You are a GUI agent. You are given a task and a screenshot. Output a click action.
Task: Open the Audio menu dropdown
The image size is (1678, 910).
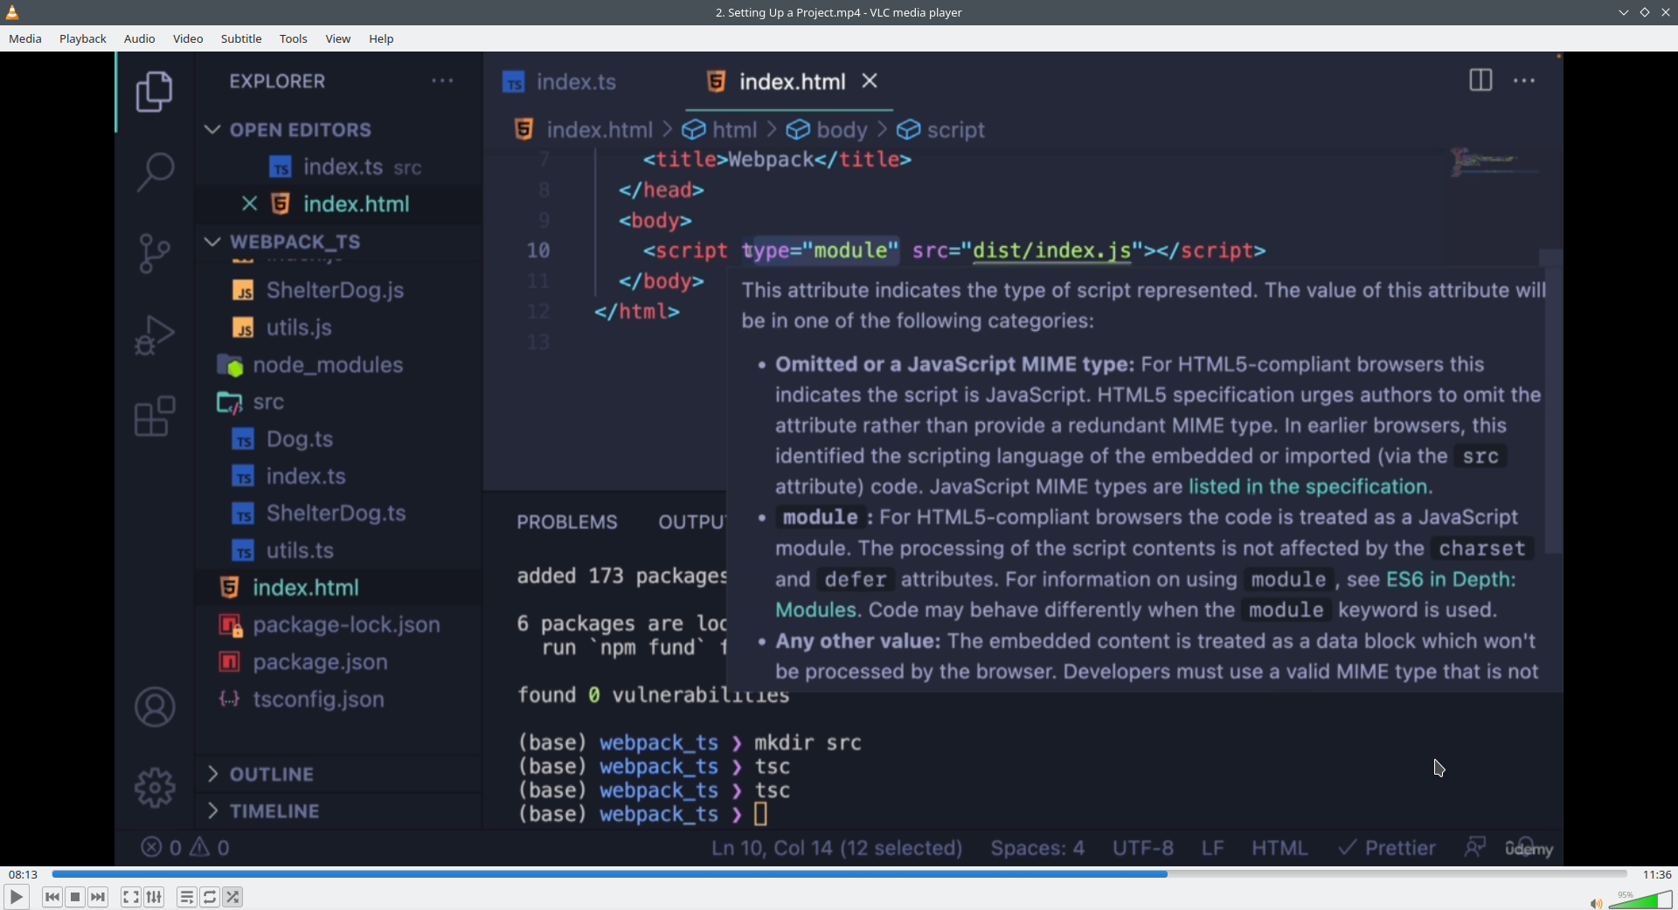(139, 38)
